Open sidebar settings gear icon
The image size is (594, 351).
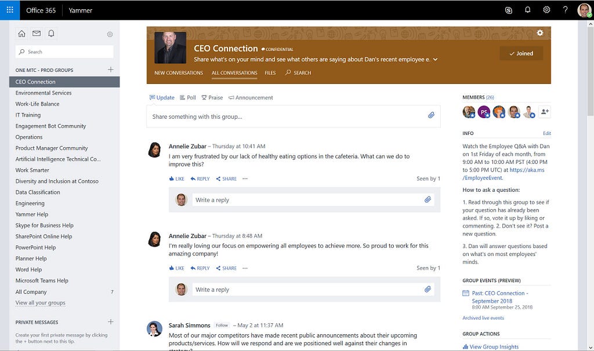(x=110, y=34)
